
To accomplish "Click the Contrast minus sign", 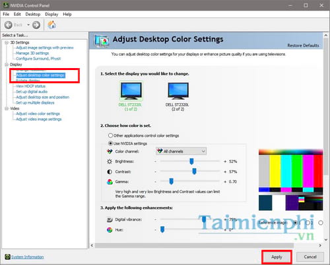I will [x=155, y=172].
